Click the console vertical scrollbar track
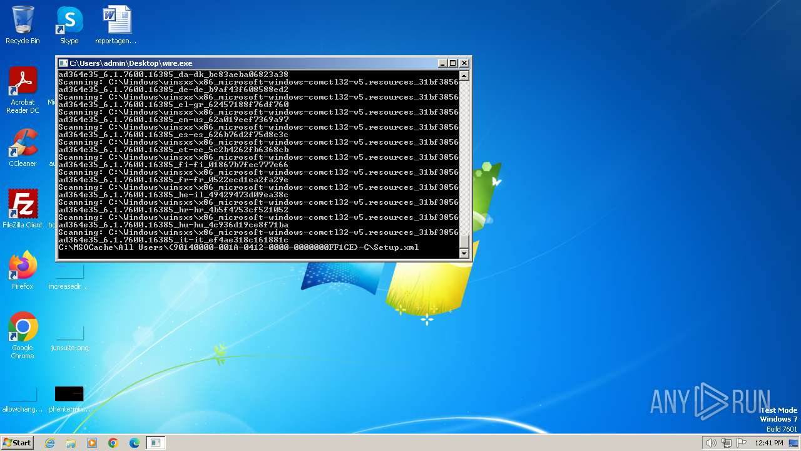 [x=464, y=157]
